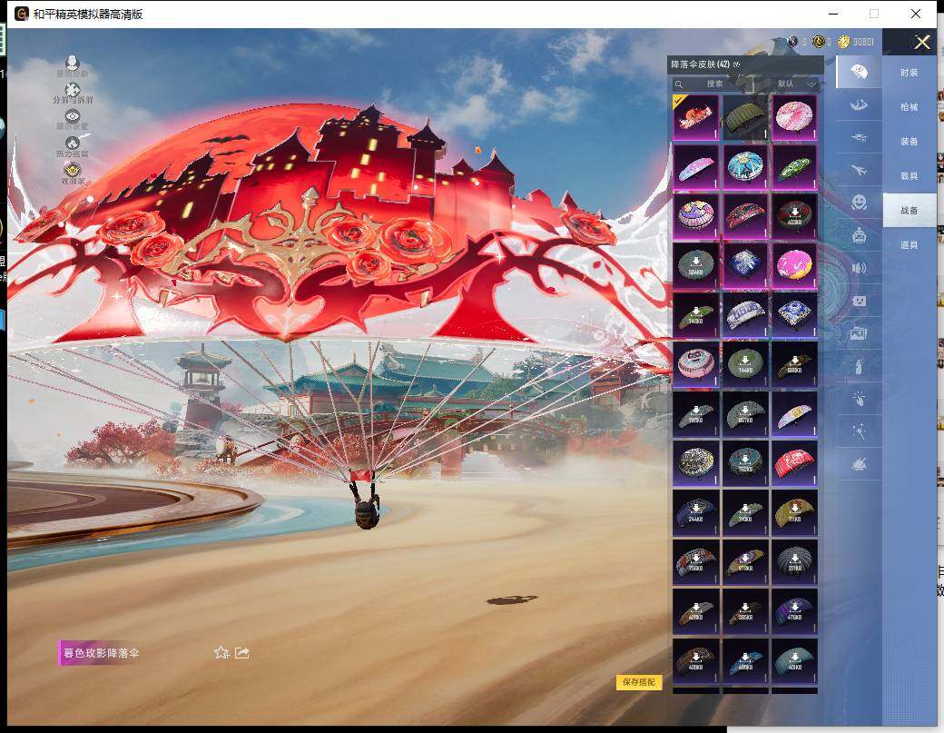944x733 pixels.
Task: Open the airplane skin category icon
Action: tap(858, 169)
